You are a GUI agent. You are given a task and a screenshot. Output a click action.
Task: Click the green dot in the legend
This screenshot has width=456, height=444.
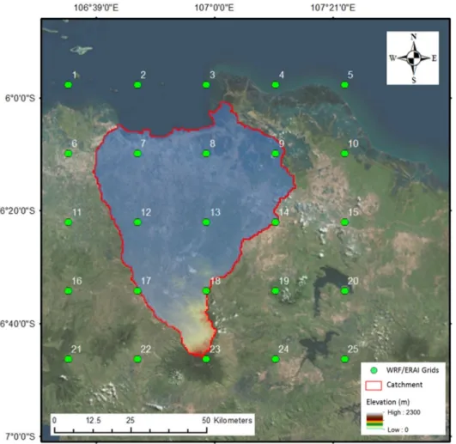coord(374,370)
